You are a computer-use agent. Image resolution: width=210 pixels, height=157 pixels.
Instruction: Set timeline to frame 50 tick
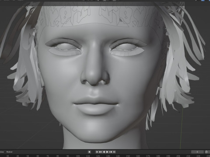[28, 156]
